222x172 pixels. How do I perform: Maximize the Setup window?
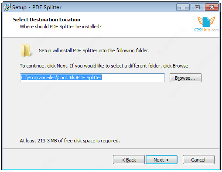[197, 7]
